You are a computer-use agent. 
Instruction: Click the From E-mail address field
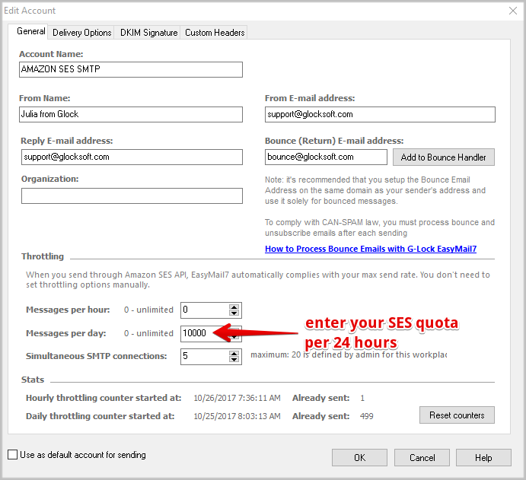pos(380,114)
